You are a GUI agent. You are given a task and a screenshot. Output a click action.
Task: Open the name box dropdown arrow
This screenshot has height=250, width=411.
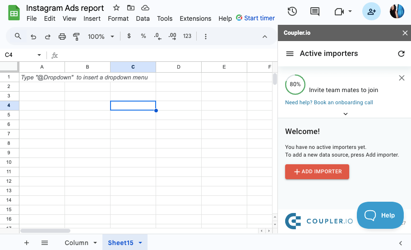(39, 55)
